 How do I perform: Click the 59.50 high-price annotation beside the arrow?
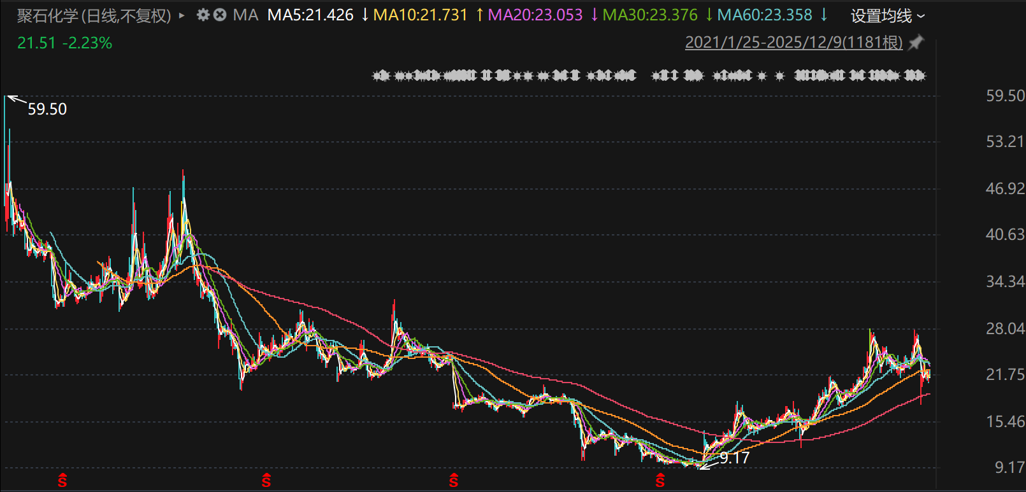47,109
